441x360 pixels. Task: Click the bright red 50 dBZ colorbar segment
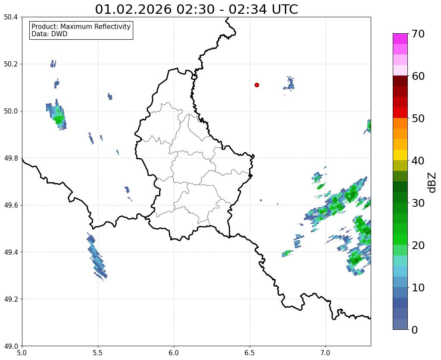[x=400, y=113]
